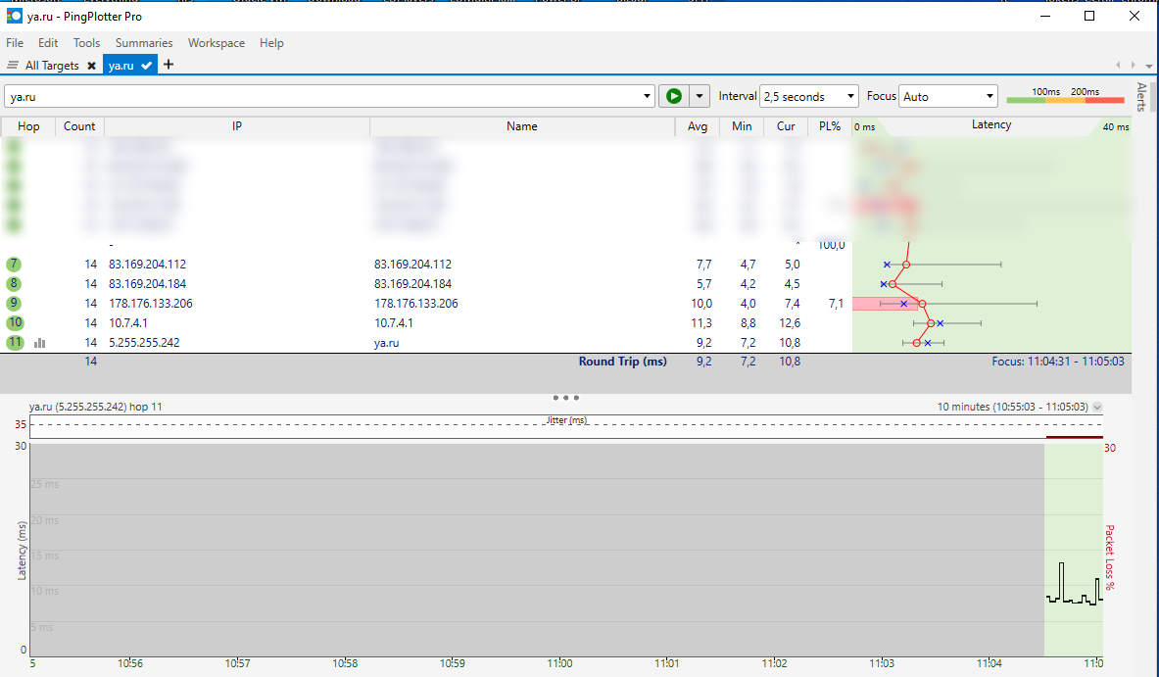The image size is (1159, 677).
Task: Open the Help menu
Action: click(271, 43)
